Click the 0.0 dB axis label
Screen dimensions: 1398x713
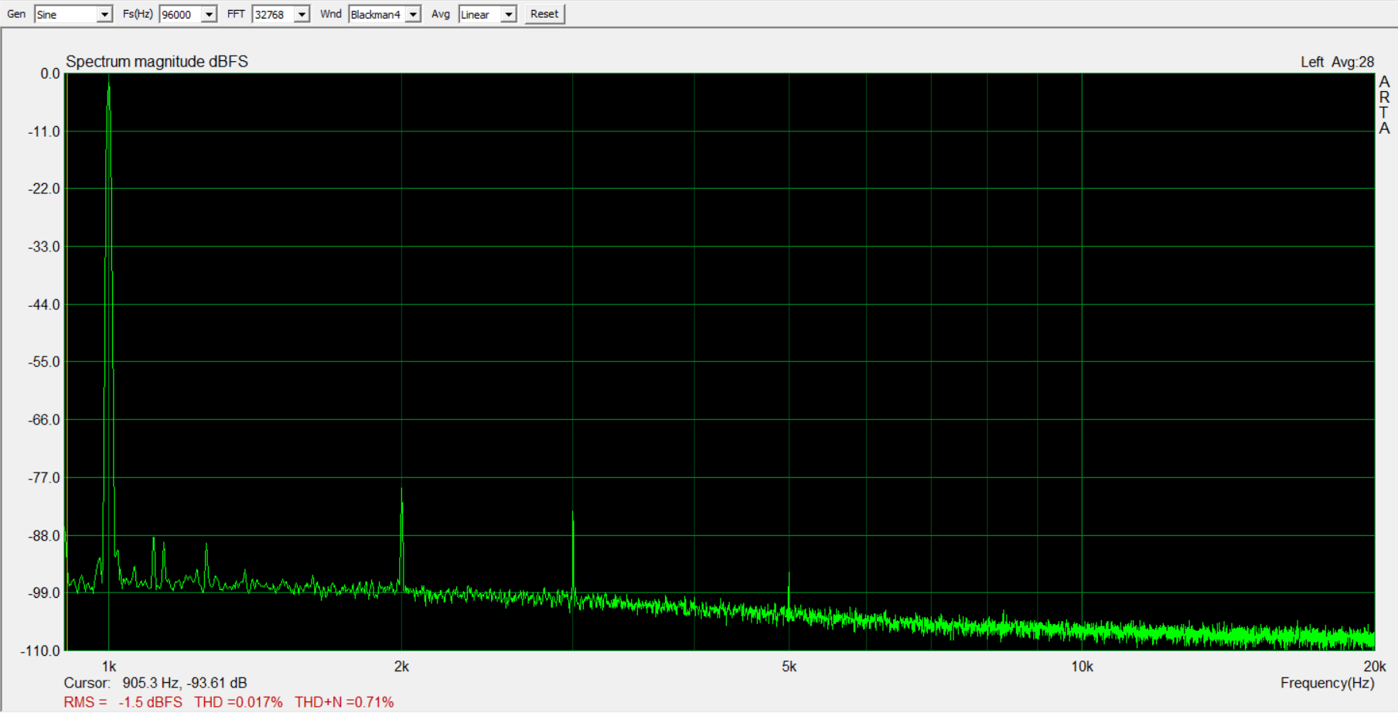click(50, 73)
